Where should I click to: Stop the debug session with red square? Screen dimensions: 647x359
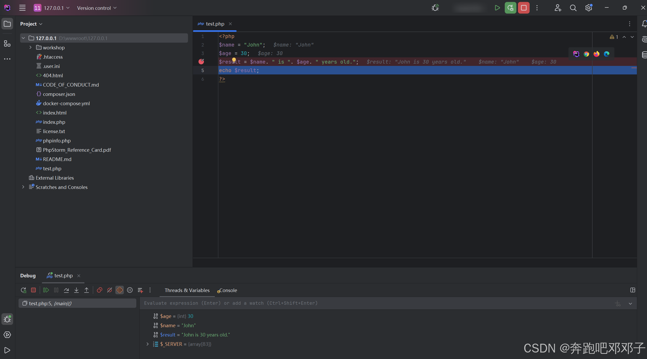point(33,290)
